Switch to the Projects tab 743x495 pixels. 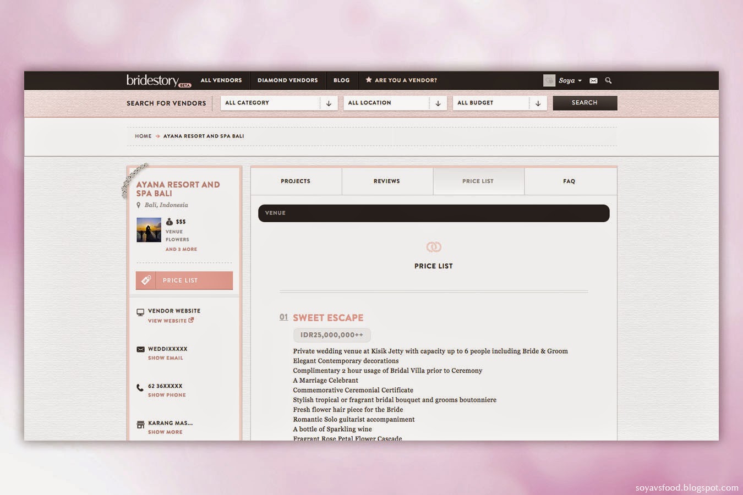296,181
